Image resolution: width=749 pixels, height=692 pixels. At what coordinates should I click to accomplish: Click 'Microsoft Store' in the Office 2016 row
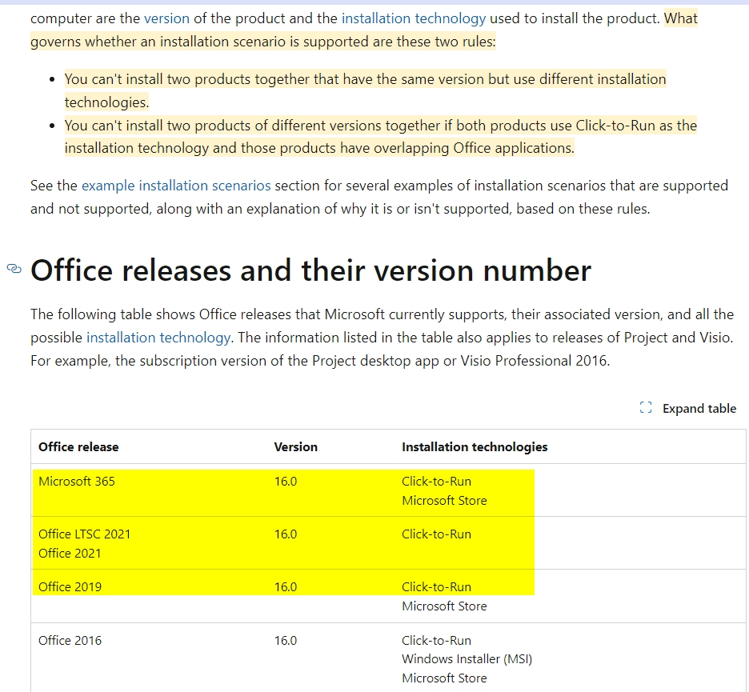tap(444, 678)
